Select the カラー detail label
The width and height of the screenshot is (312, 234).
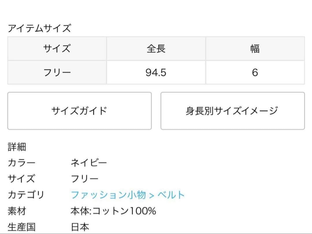tap(21, 163)
